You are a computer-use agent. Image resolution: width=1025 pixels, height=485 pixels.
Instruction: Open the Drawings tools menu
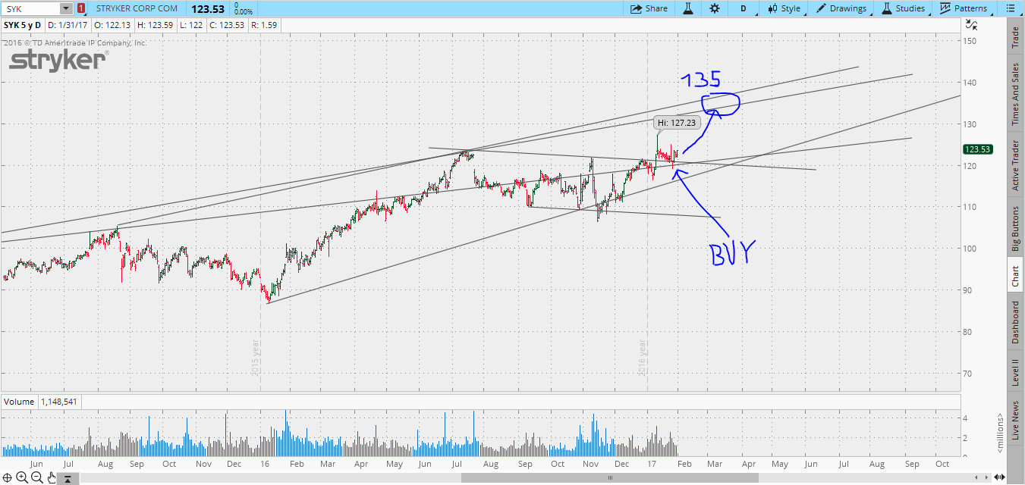tap(841, 8)
